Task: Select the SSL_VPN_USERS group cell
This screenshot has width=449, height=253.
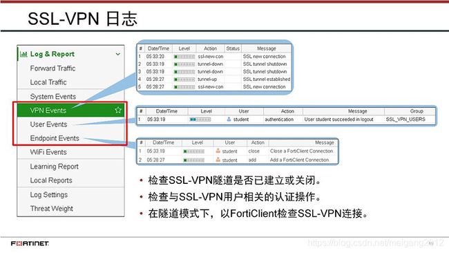Action: click(x=405, y=119)
